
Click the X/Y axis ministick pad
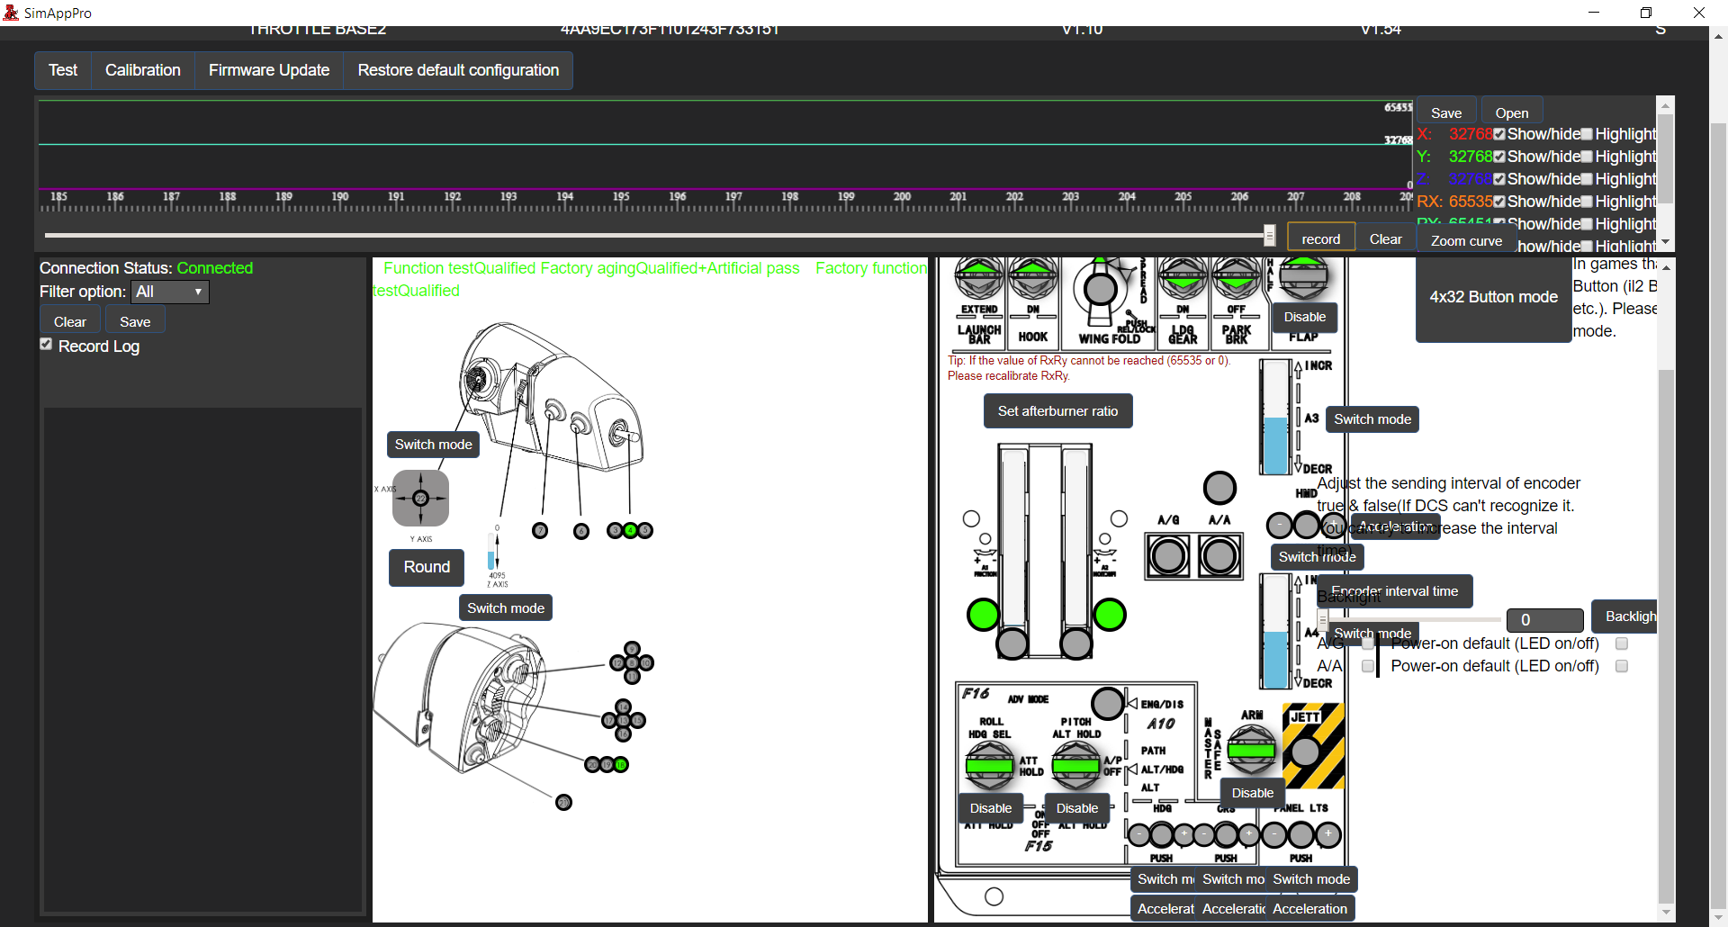420,498
